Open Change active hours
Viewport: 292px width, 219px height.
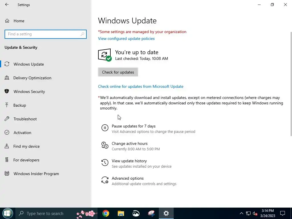pos(131,146)
